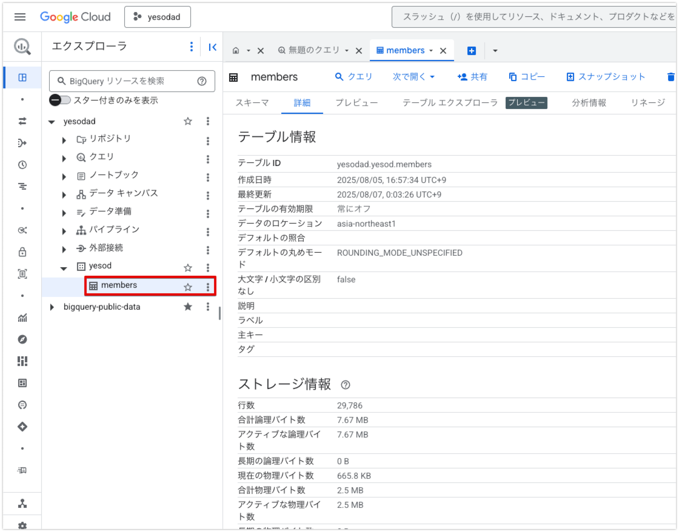Open members tab dropdown arrow
Screen dimensions: 679x532
[431, 51]
